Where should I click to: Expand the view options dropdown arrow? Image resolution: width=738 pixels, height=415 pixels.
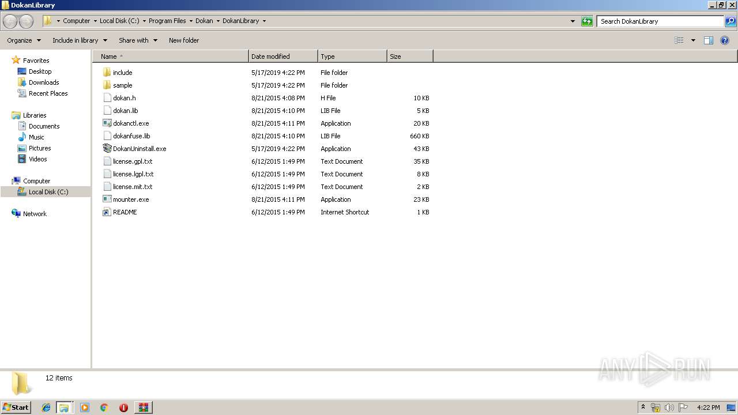[x=693, y=40]
